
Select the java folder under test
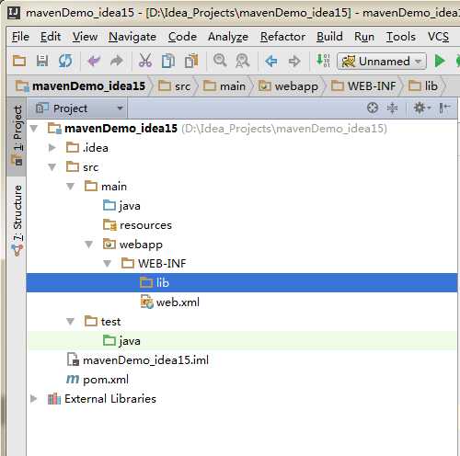point(121,341)
